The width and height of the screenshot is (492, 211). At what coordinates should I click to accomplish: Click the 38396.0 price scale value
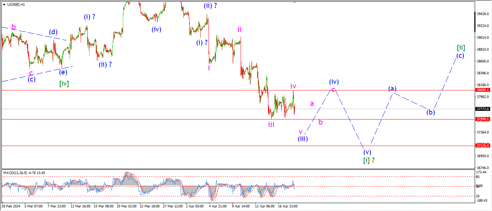coord(483,73)
